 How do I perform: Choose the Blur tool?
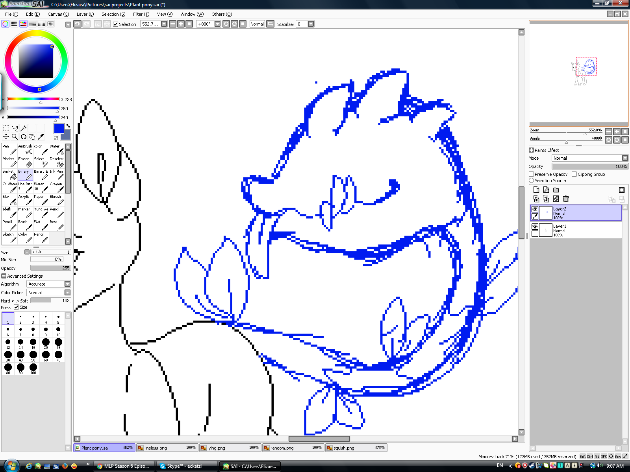(9, 200)
